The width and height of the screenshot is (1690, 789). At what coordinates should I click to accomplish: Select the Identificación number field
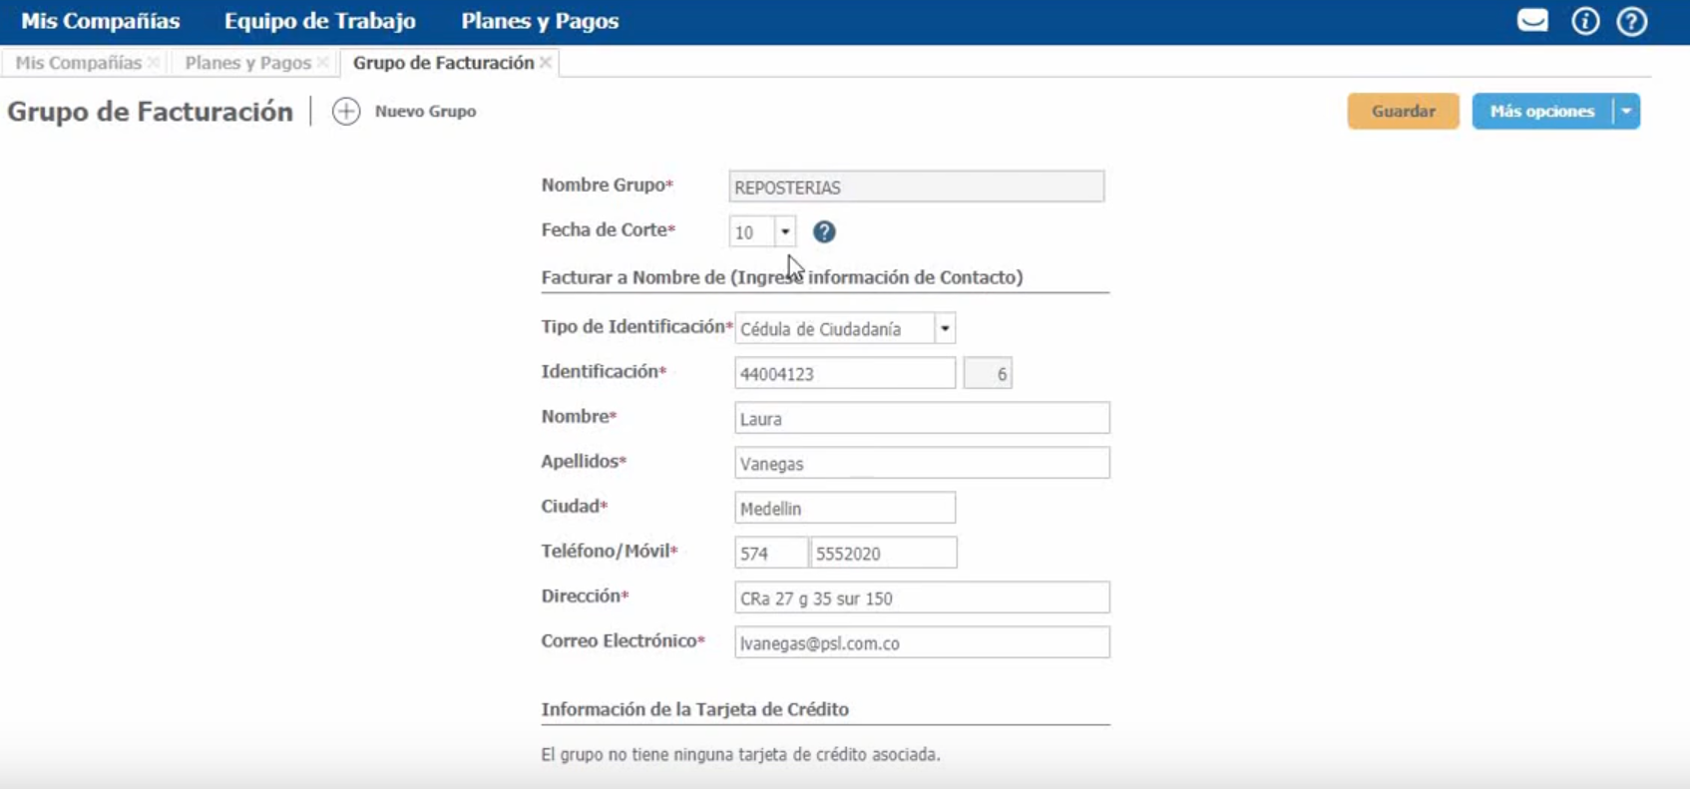click(844, 374)
